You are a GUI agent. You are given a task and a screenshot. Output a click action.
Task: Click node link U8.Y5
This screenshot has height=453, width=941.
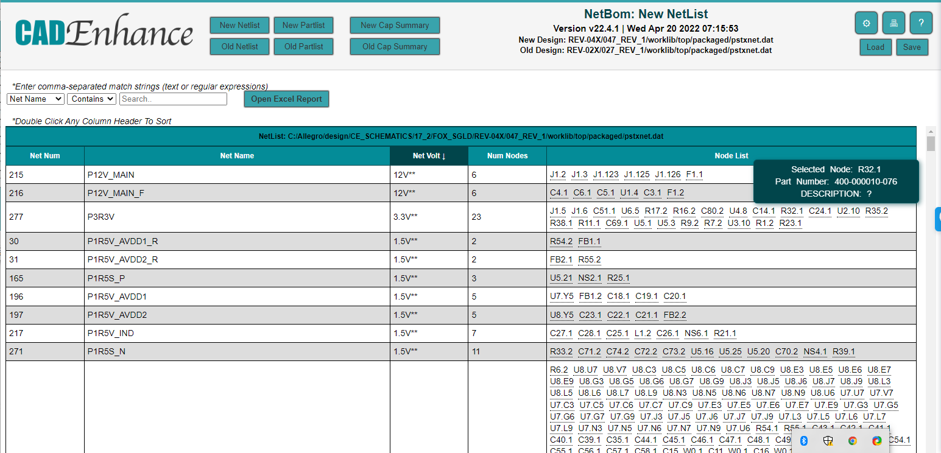[562, 315]
